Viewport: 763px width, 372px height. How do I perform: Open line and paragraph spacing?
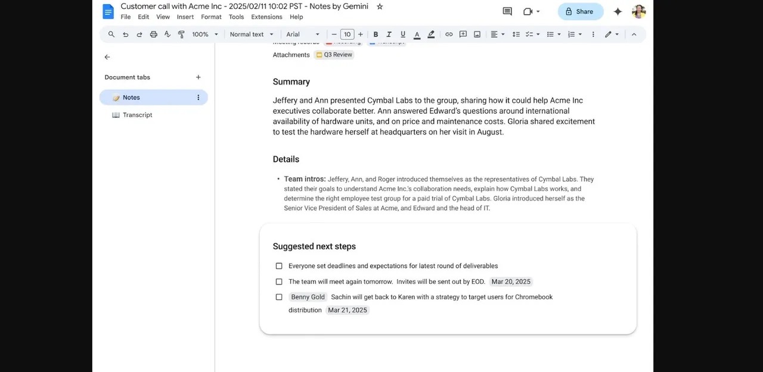coord(516,35)
